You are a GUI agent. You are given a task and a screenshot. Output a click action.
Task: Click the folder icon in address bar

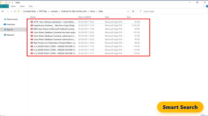point(19,11)
